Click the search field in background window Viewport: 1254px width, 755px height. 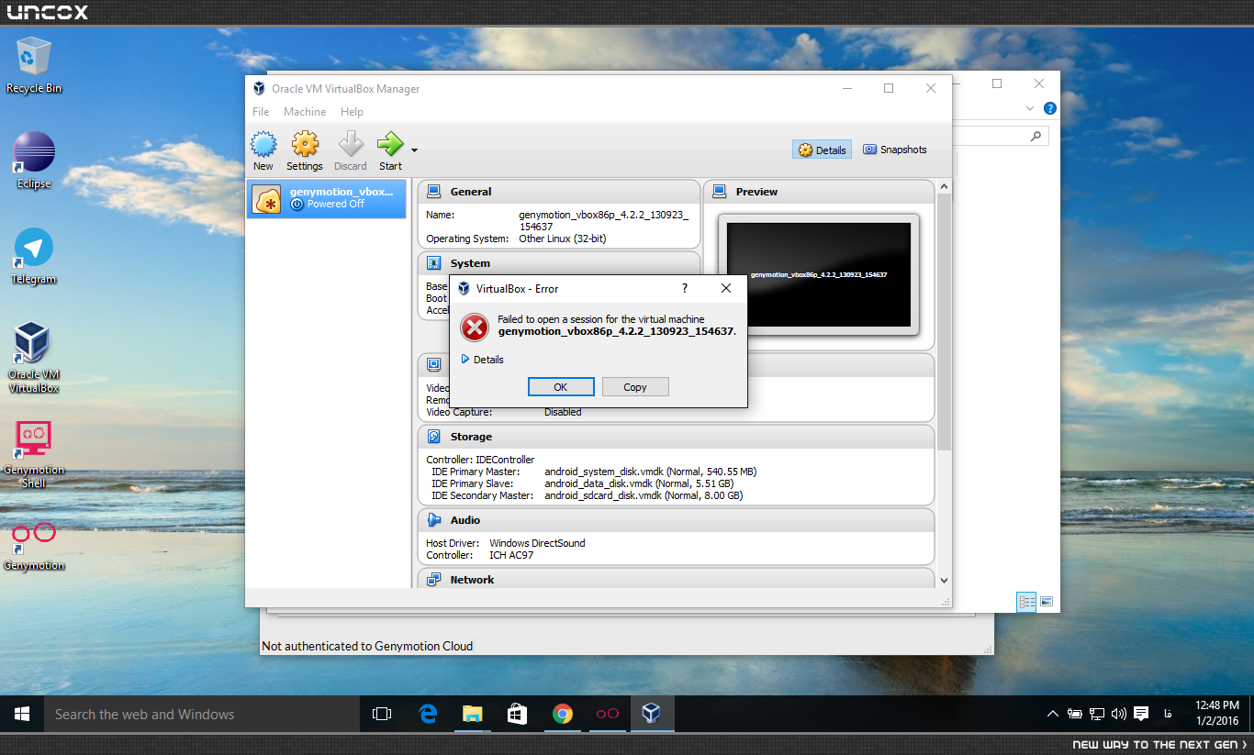click(x=1001, y=136)
